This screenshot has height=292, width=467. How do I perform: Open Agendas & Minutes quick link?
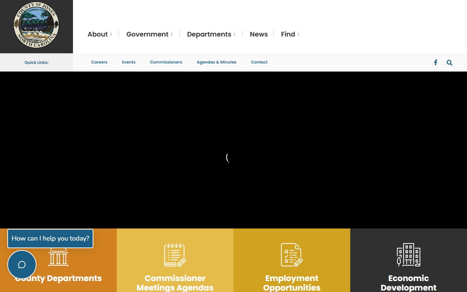pos(216,62)
